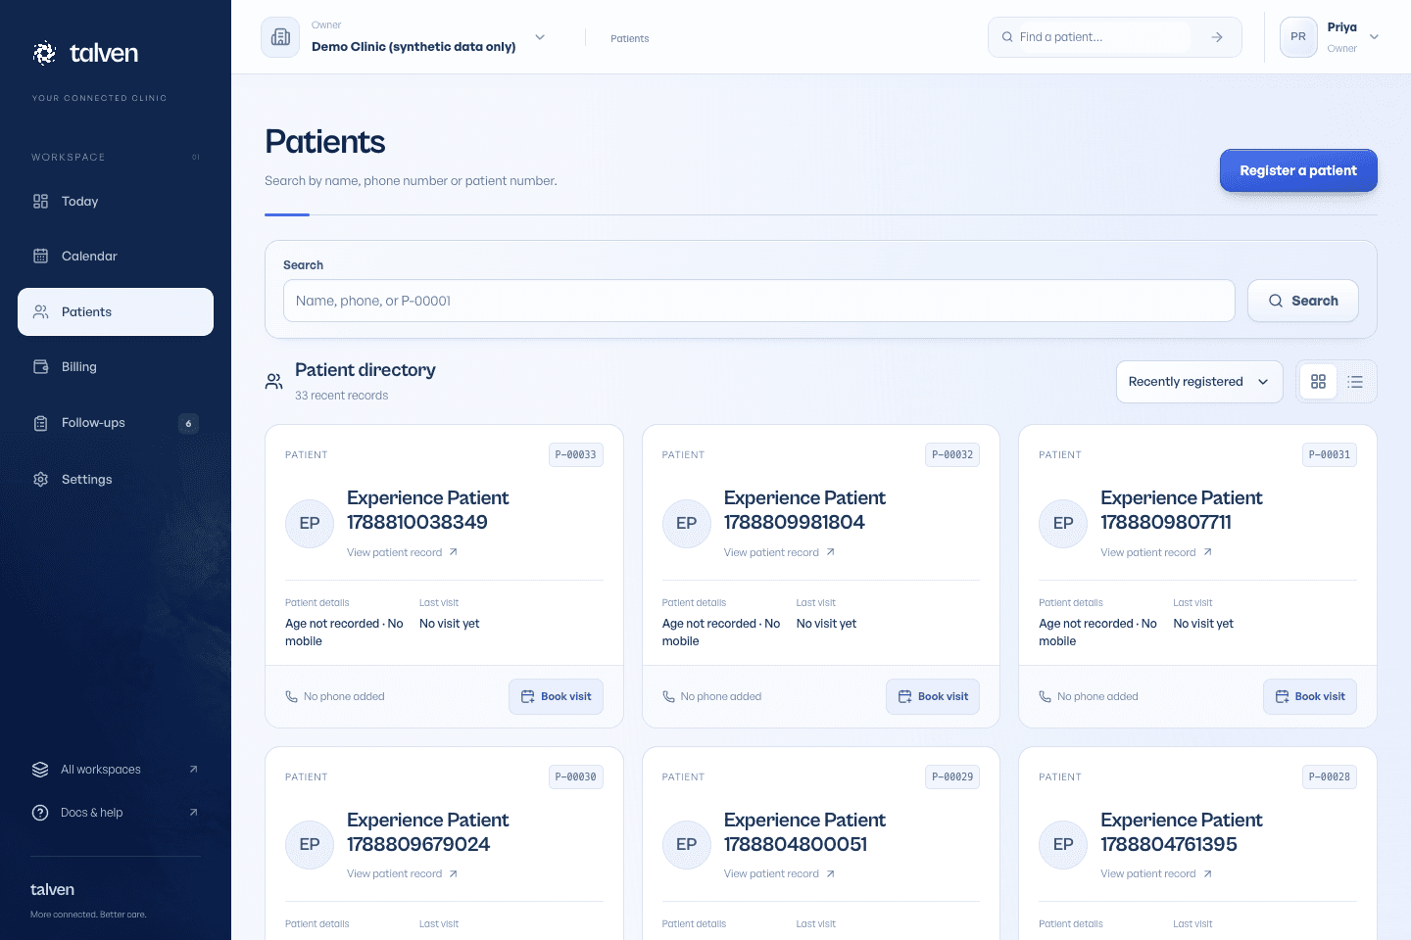The image size is (1411, 940).
Task: Click P-00030 patient number badge
Action: click(x=575, y=776)
